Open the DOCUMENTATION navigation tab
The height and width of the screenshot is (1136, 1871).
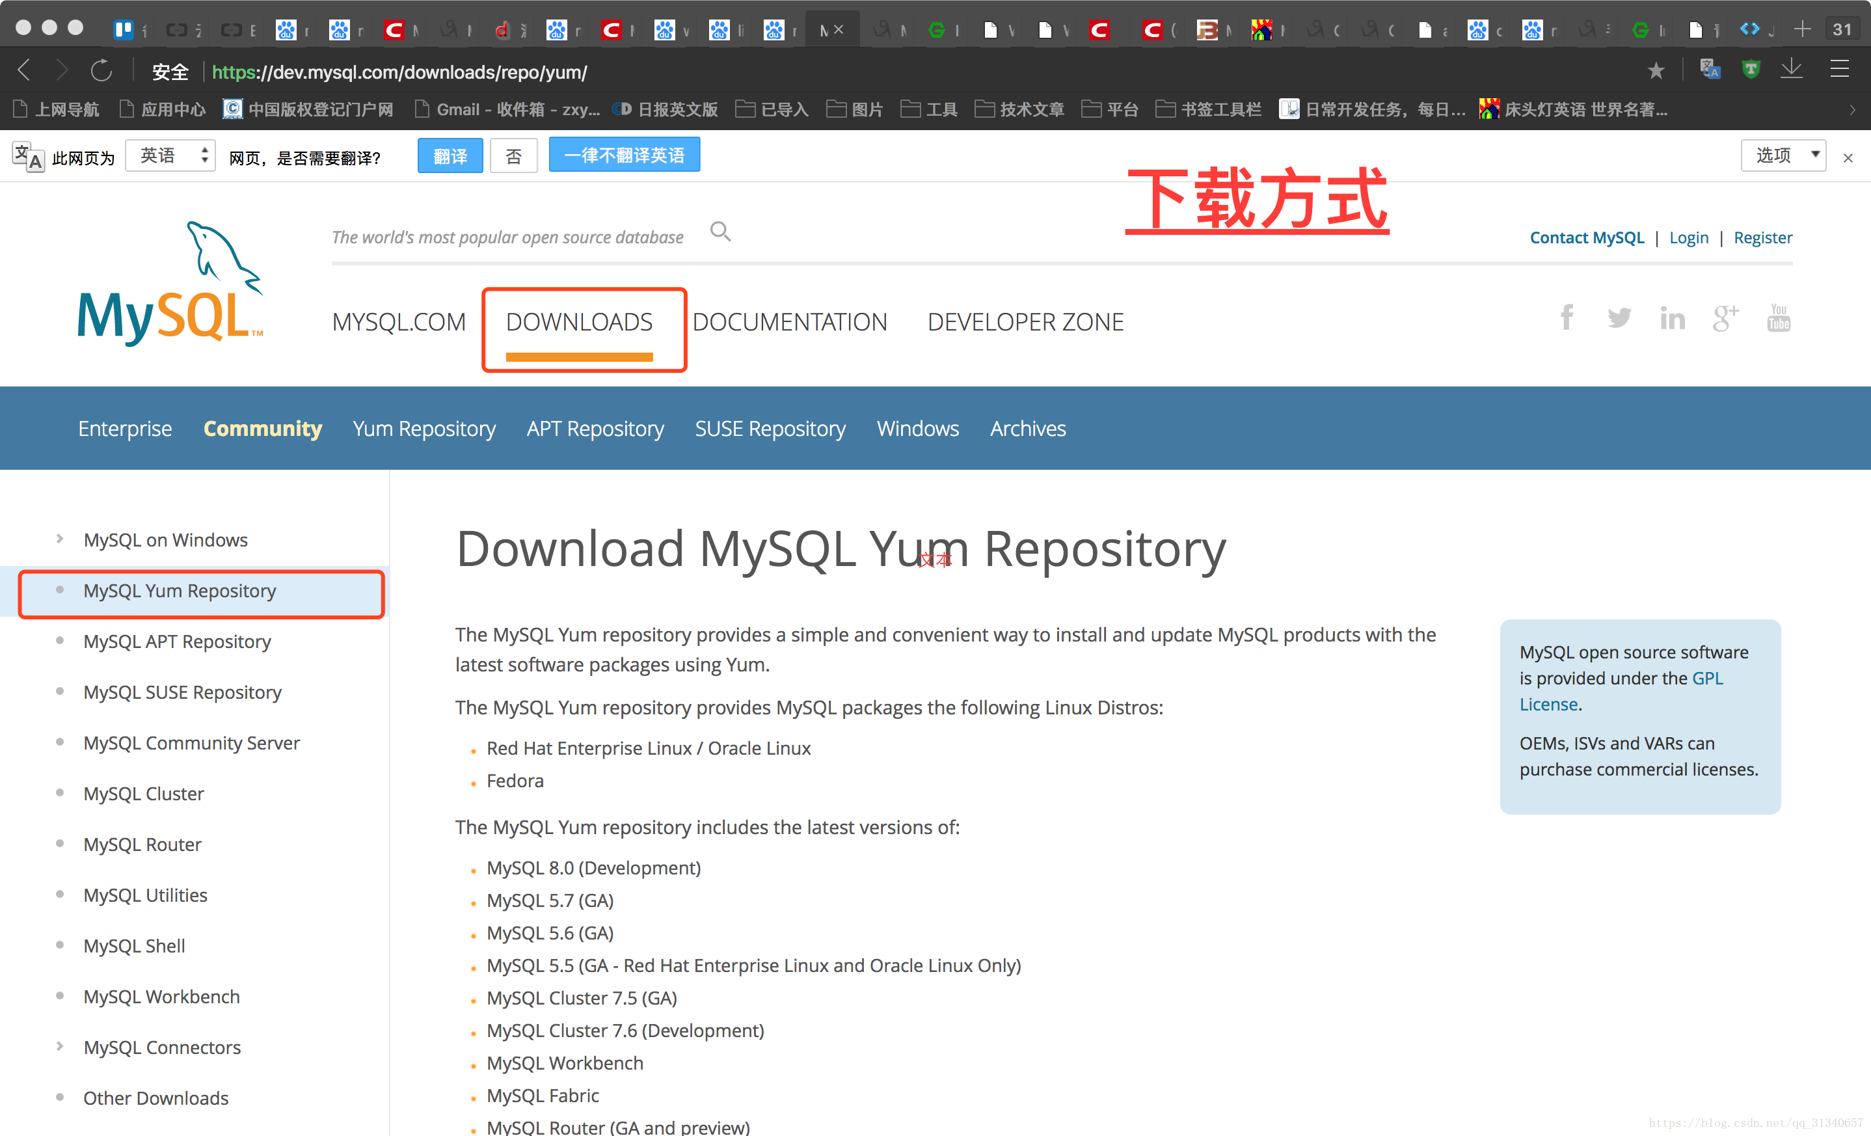tap(790, 322)
